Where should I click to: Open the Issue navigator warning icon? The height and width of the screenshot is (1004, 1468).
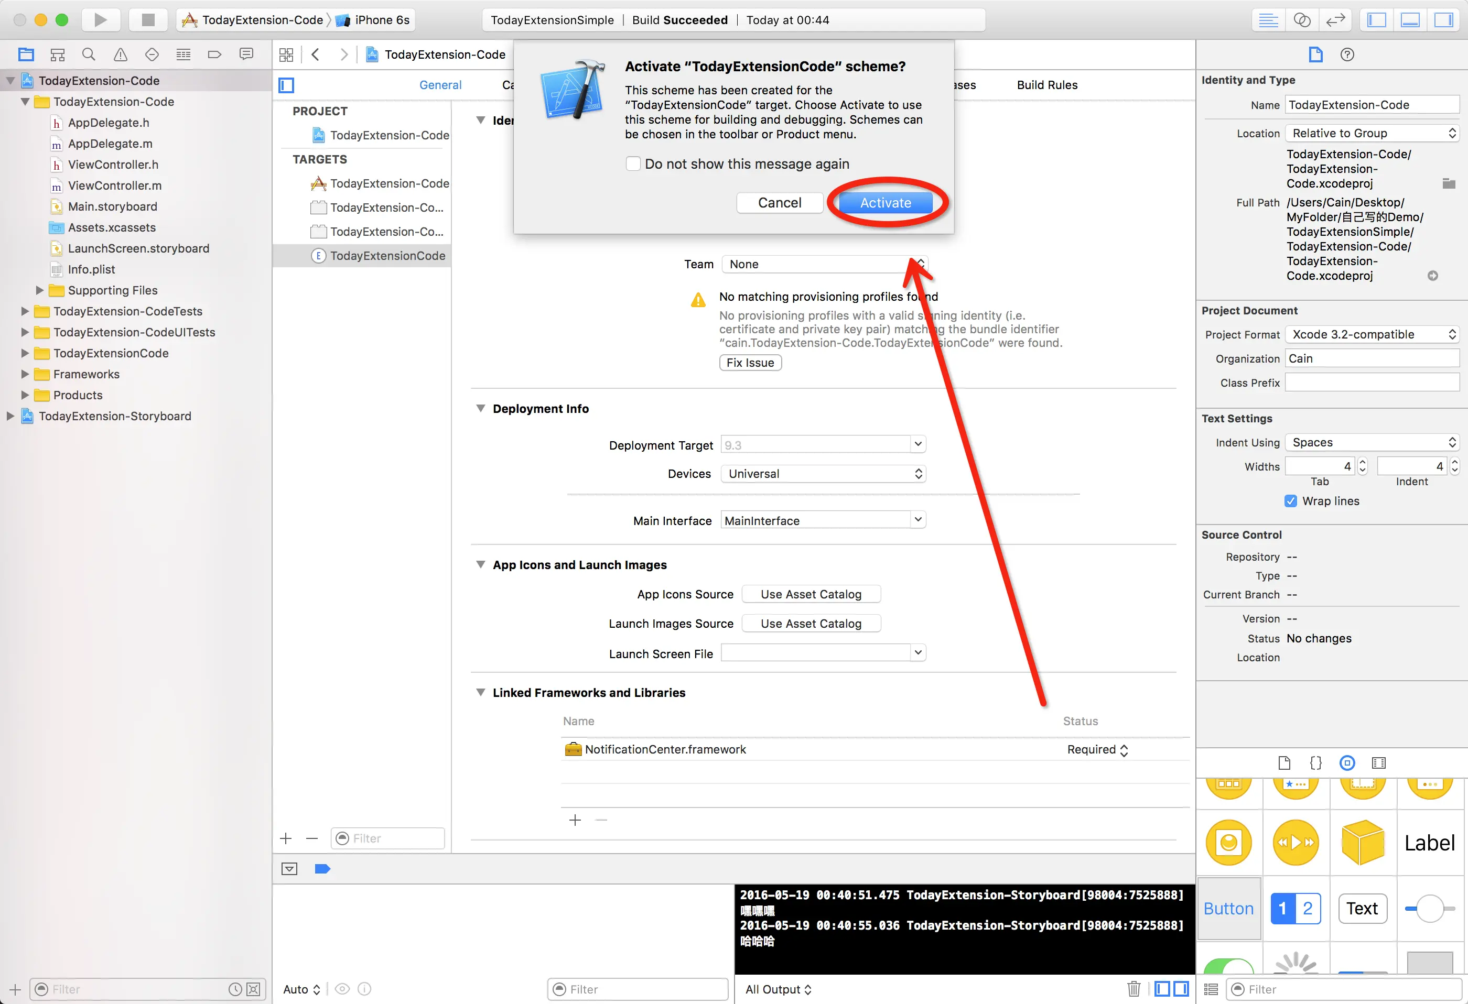[x=120, y=54]
